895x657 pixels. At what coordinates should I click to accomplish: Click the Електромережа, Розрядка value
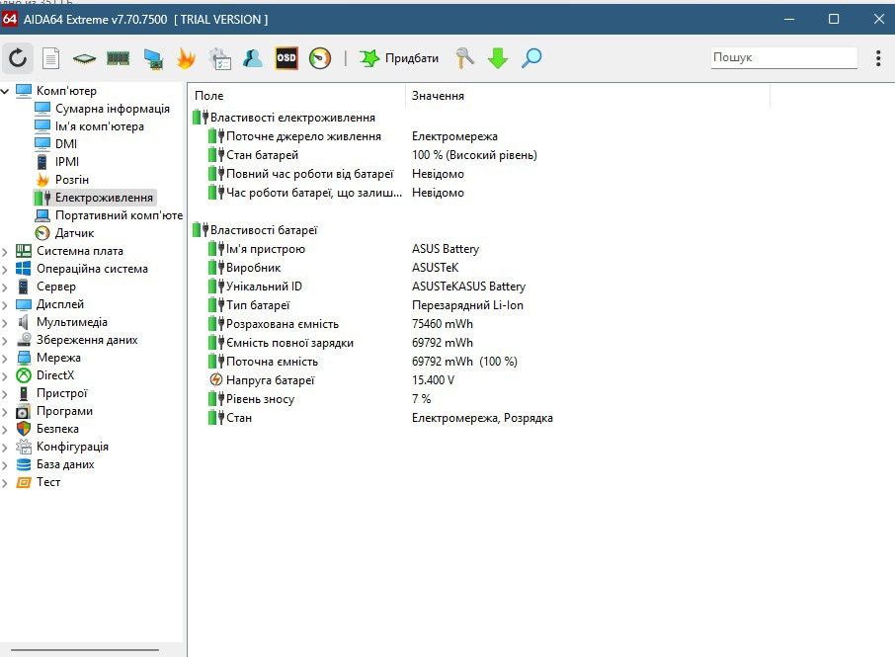[x=482, y=418]
